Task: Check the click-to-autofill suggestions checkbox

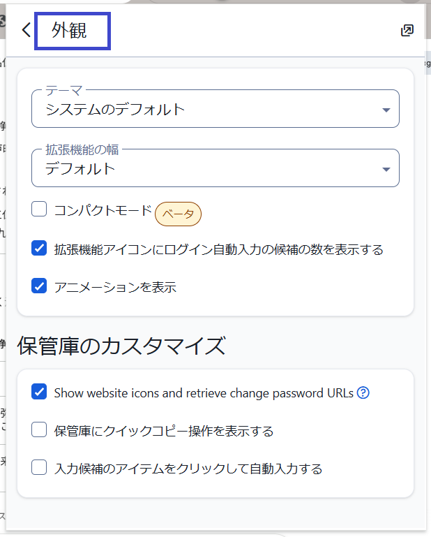Action: click(x=39, y=468)
